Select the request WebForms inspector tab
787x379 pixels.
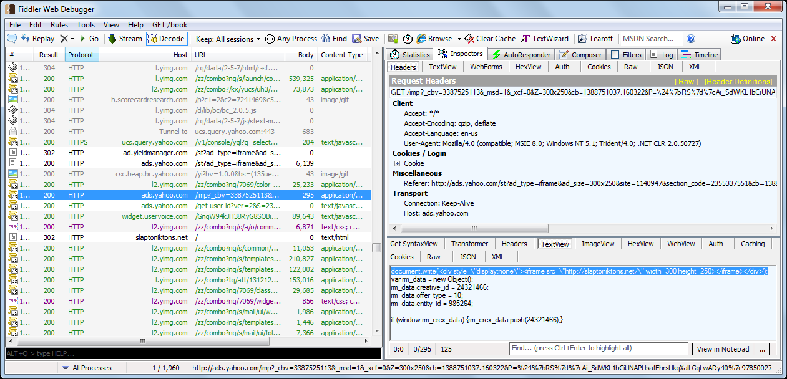click(x=486, y=67)
